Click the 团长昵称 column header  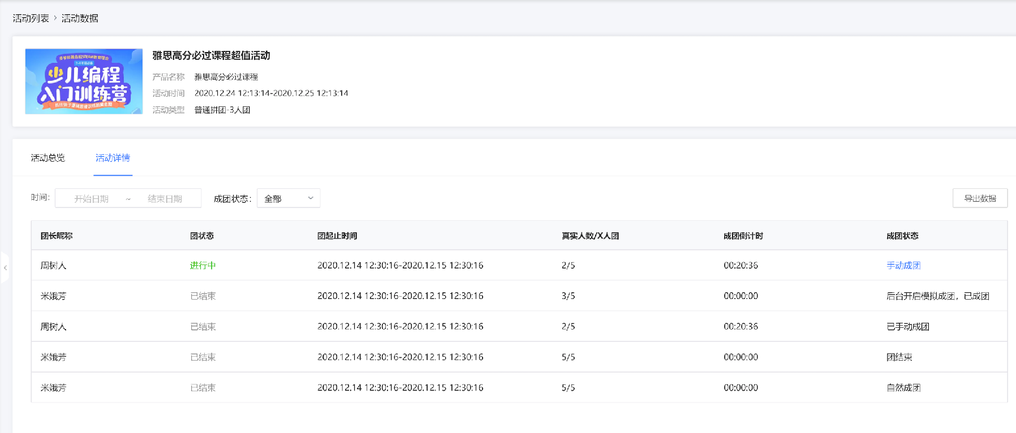pos(57,236)
